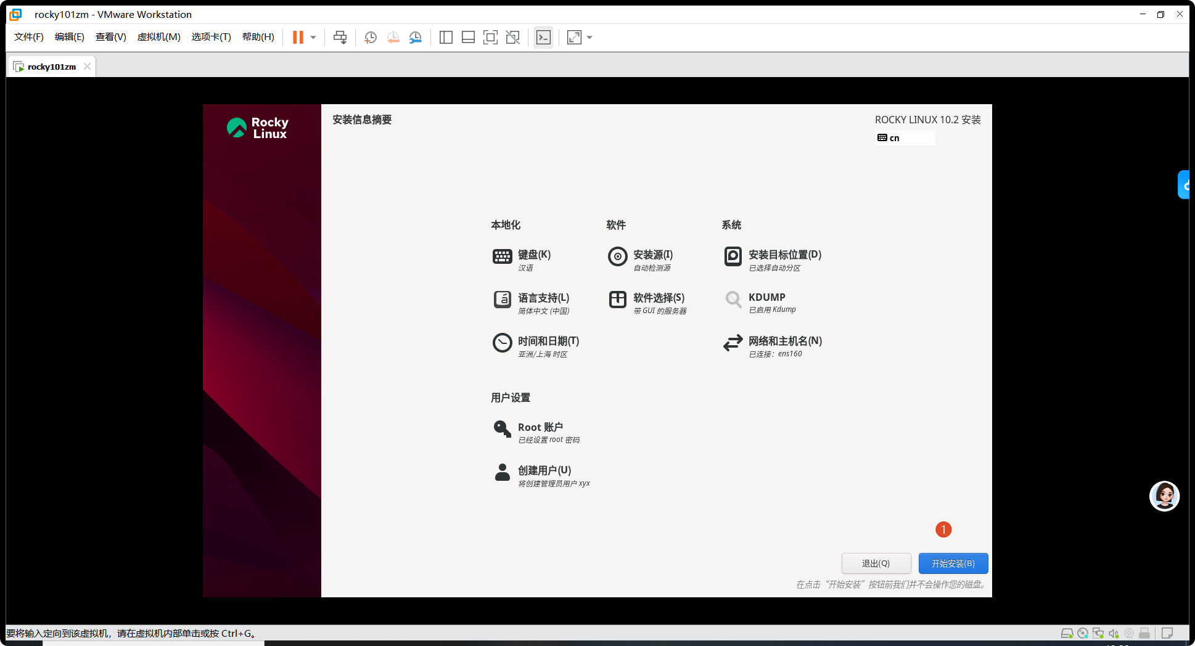Open the 帮助(H) menu
The image size is (1195, 646).
(x=258, y=37)
